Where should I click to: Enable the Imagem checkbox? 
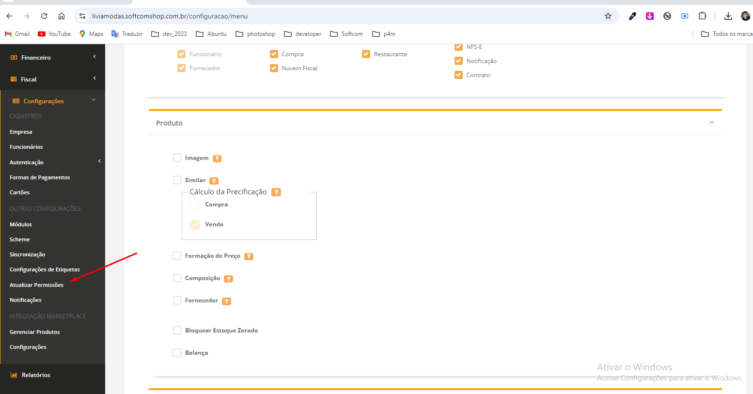(x=177, y=158)
